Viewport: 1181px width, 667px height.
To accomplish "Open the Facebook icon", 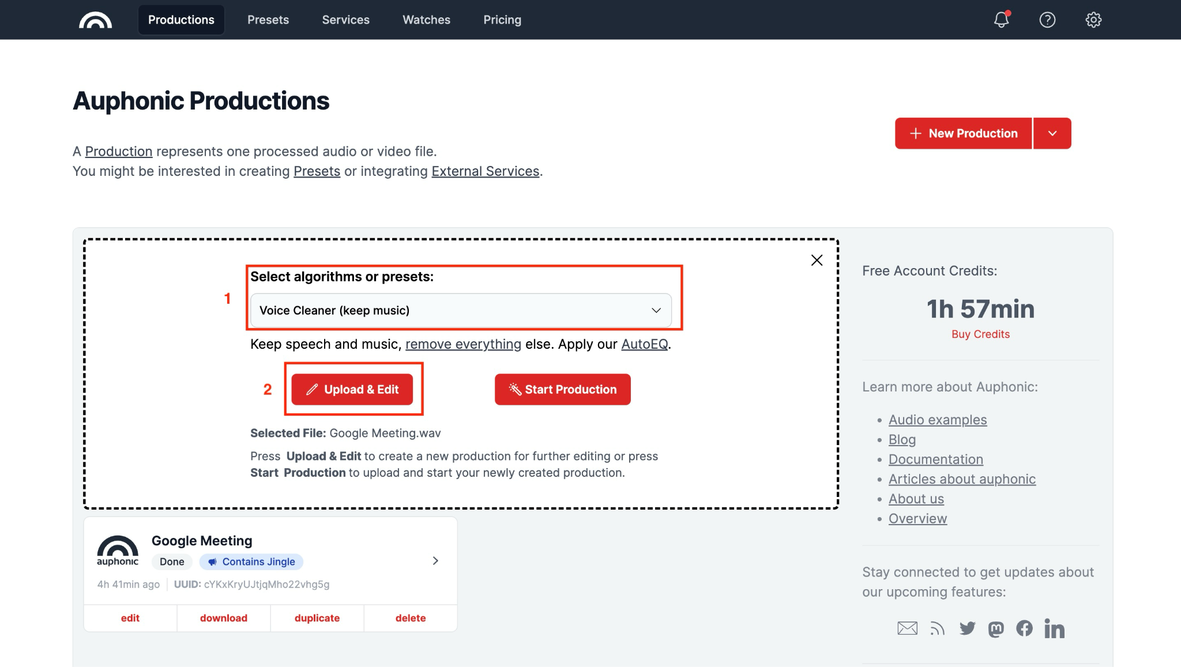I will pos(1025,628).
